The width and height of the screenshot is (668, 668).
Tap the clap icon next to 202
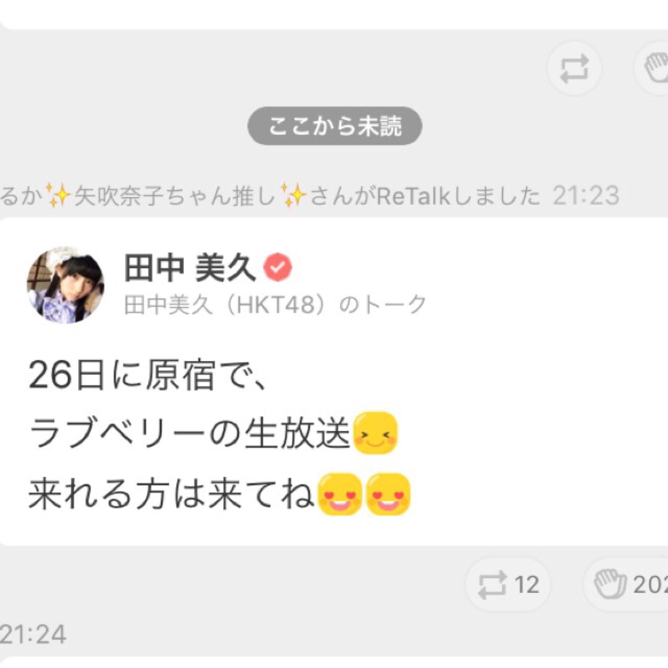[610, 584]
